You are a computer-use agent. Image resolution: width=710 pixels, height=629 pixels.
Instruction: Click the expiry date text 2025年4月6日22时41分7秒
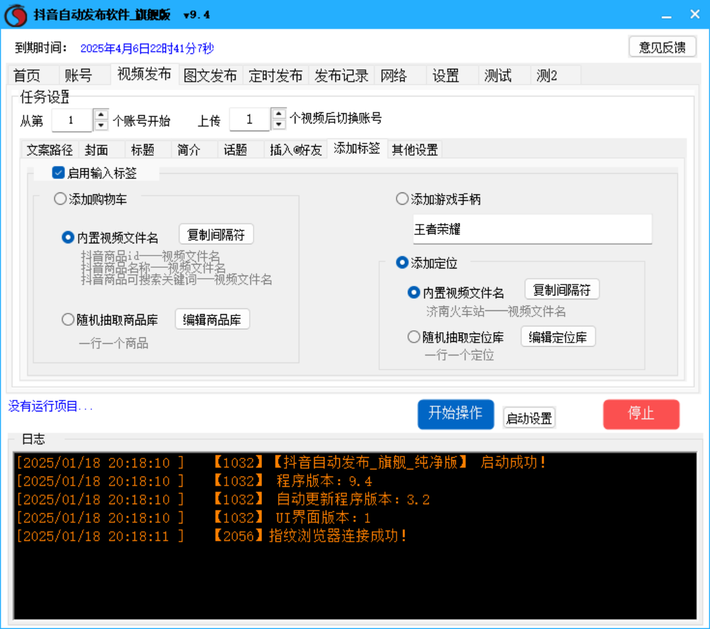tap(147, 48)
